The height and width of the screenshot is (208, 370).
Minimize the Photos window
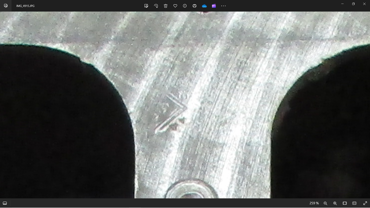pos(343,4)
